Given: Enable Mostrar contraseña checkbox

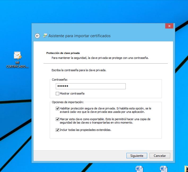Looking at the screenshot, I should [58, 94].
